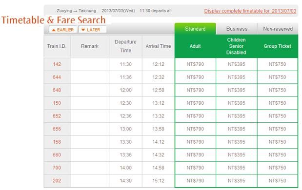Select departure time 14:00

pos(125,168)
